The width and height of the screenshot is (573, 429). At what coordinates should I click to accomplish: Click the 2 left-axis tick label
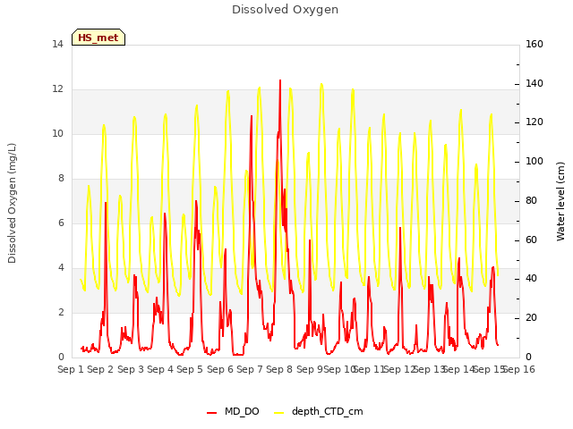61,313
